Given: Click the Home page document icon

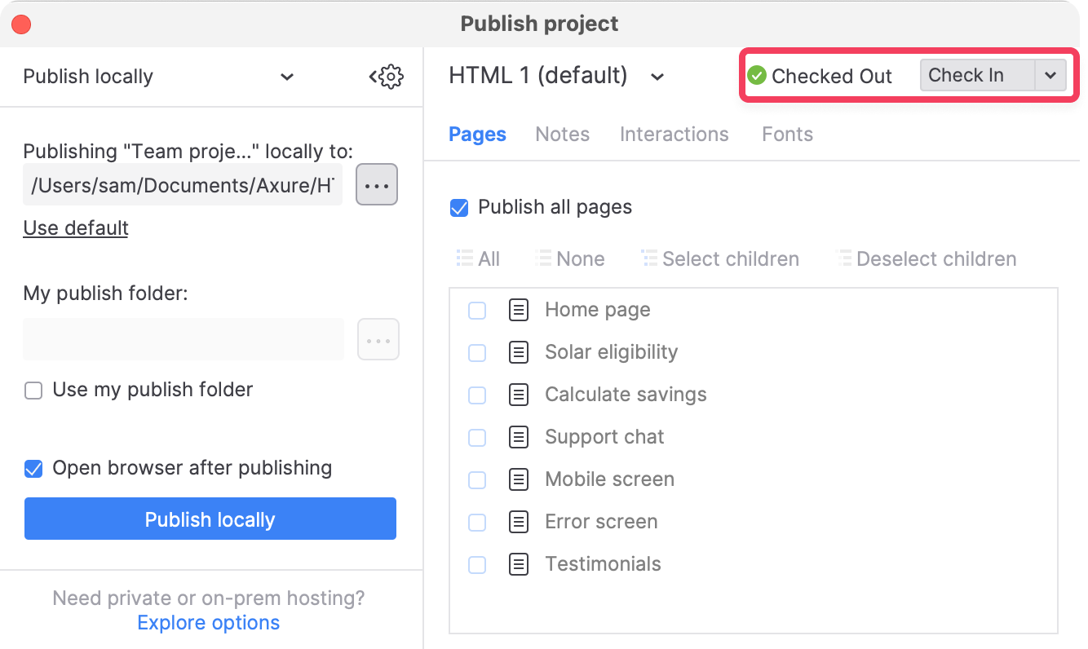Looking at the screenshot, I should [519, 310].
